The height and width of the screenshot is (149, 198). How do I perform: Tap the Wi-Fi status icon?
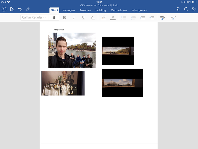pyautogui.click(x=8, y=2)
